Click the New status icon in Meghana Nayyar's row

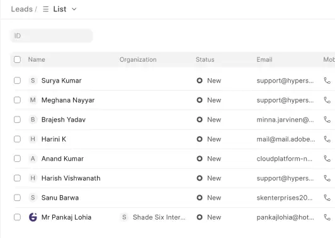200,100
